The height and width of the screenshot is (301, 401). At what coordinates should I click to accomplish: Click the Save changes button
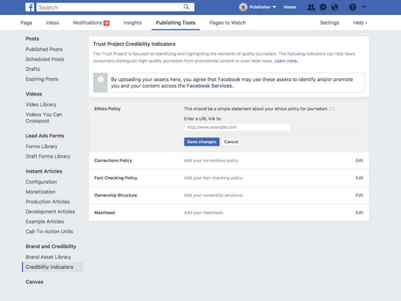(202, 142)
